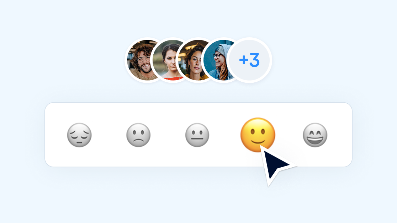Rate mood as very unhappy with leftmost emoji
397x223 pixels.
click(x=79, y=135)
